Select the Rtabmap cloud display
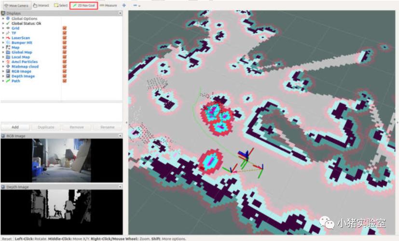The width and height of the screenshot is (399, 241). tap(25, 67)
